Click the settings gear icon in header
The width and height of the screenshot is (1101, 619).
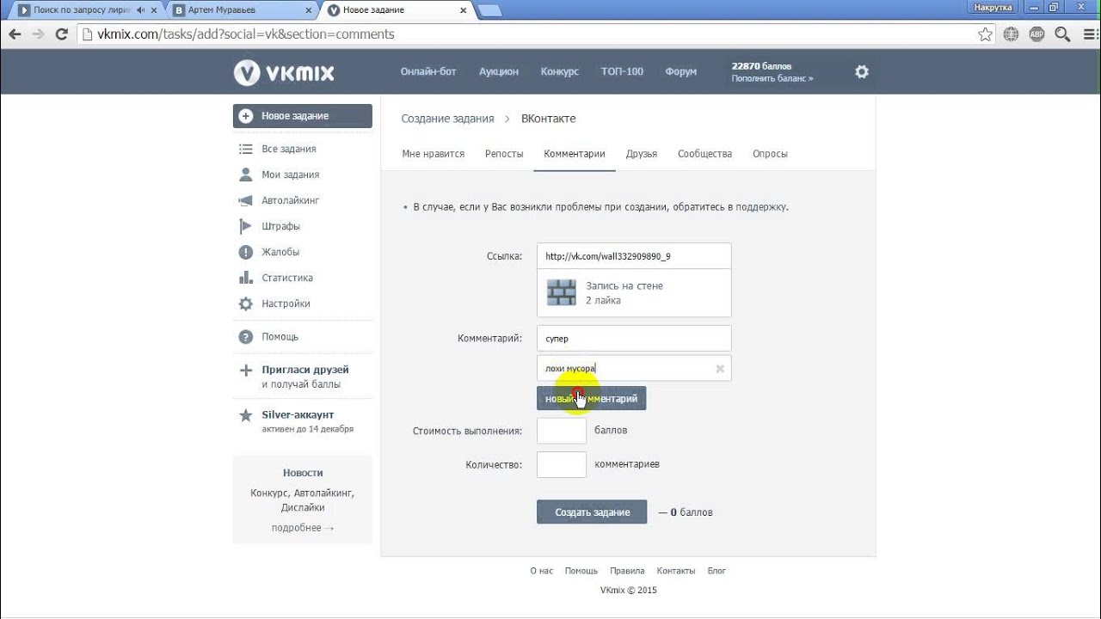click(x=861, y=72)
